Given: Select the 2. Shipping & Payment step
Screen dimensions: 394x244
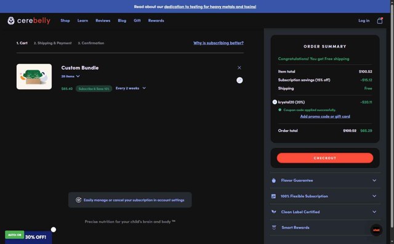Looking at the screenshot, I should coord(52,43).
